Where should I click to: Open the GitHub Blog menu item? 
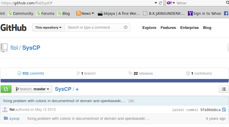[x=207, y=28]
